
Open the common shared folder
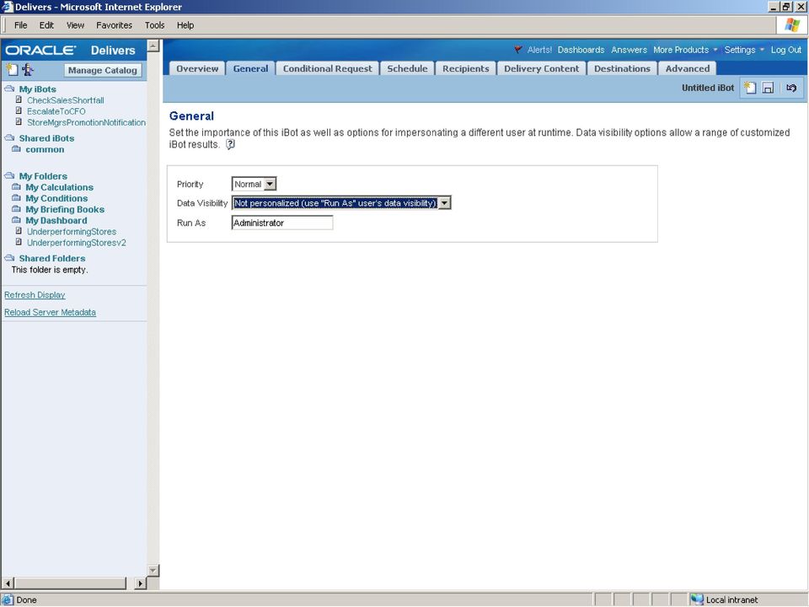45,149
